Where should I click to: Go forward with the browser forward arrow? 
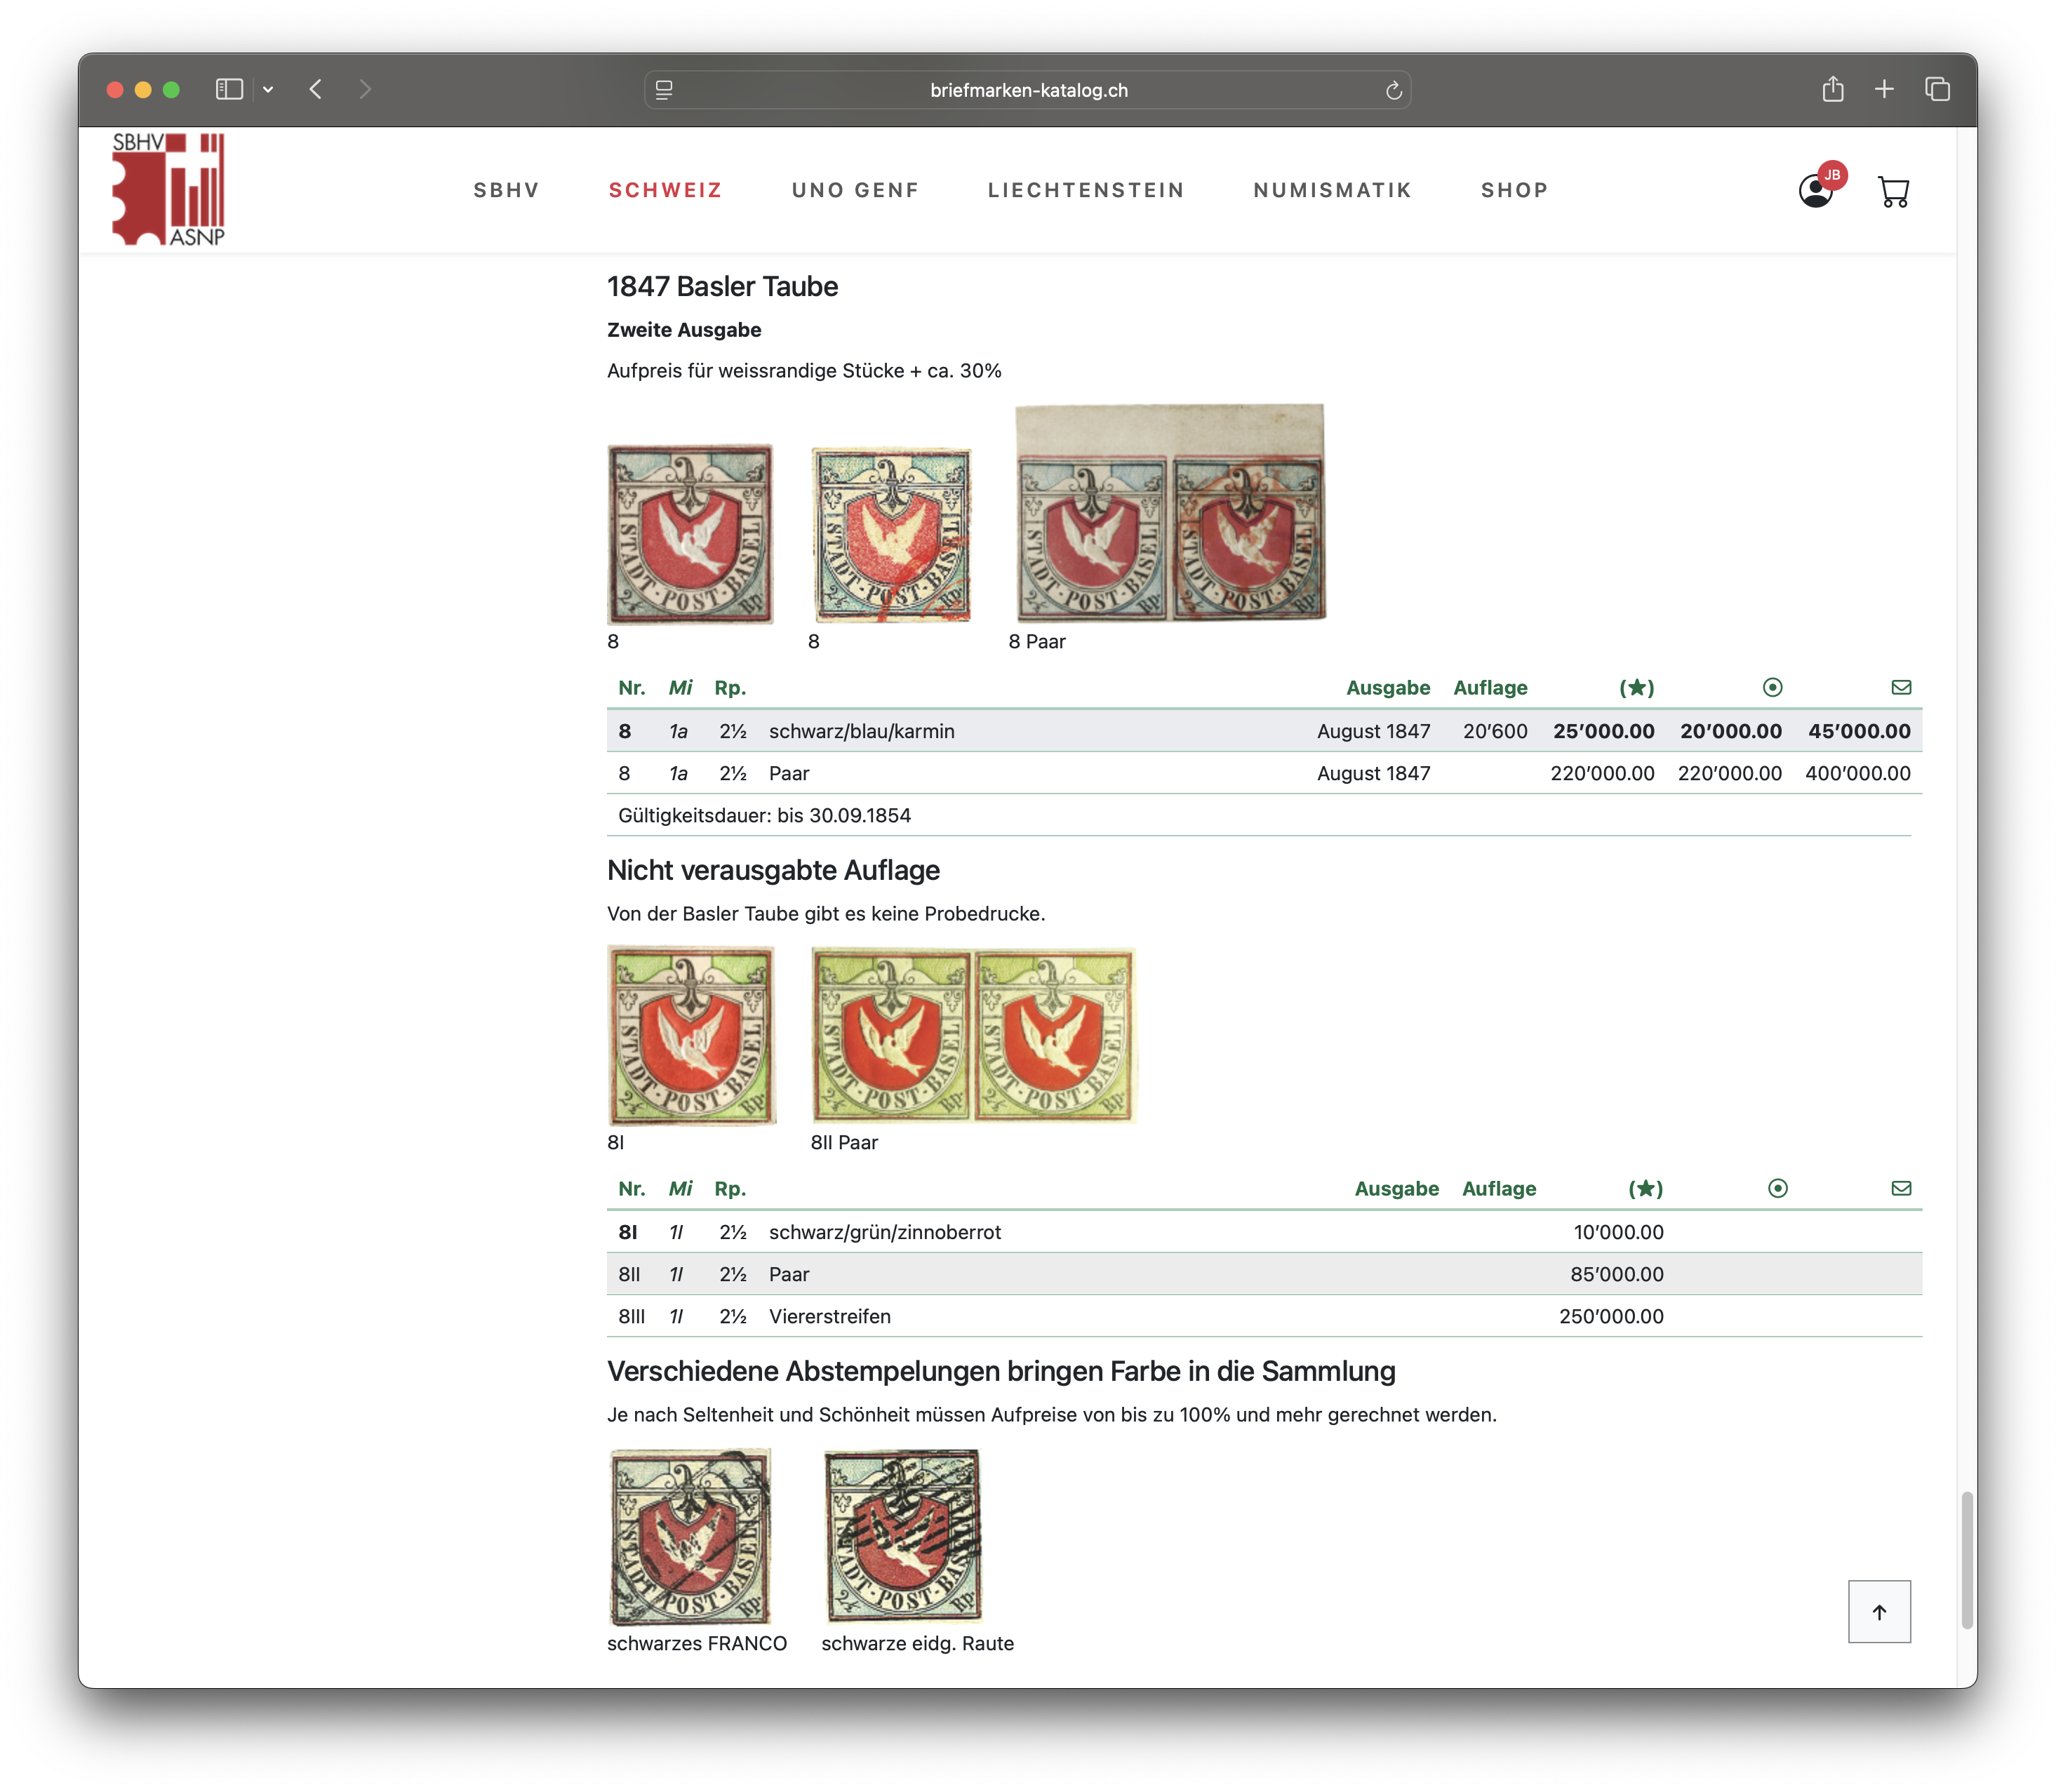[365, 89]
